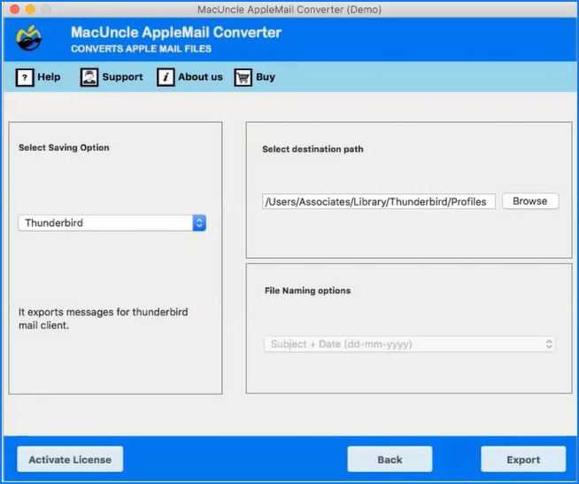Screen dimensions: 579x484
Task: Open the Thunderbird saving option dropdown
Action: point(112,223)
